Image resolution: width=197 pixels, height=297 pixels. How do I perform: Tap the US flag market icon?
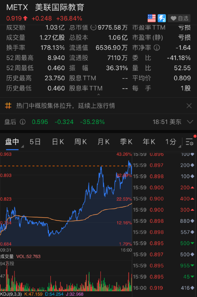coord(152,18)
